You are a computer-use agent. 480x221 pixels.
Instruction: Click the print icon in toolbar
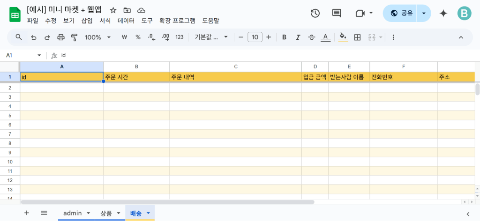coord(60,37)
